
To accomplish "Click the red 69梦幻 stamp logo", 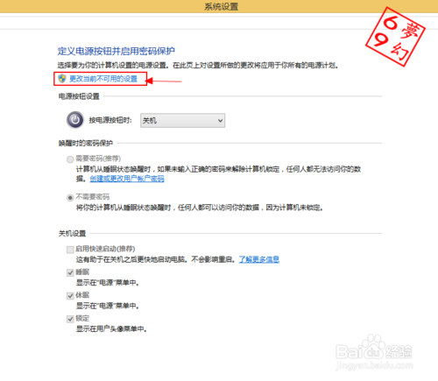I will click(395, 37).
